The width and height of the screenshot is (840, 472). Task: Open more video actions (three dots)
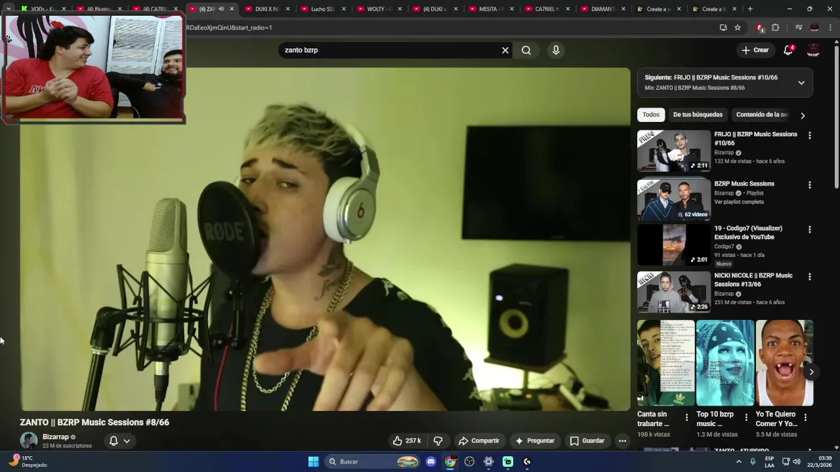[622, 441]
